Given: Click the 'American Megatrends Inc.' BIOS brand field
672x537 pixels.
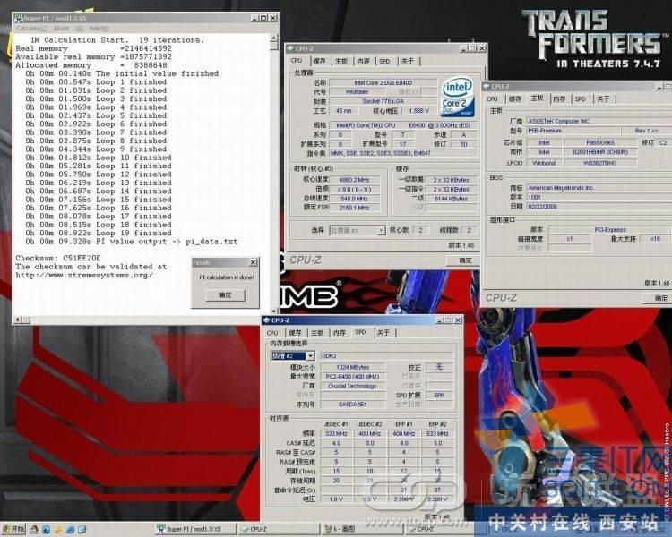Looking at the screenshot, I should [x=599, y=188].
